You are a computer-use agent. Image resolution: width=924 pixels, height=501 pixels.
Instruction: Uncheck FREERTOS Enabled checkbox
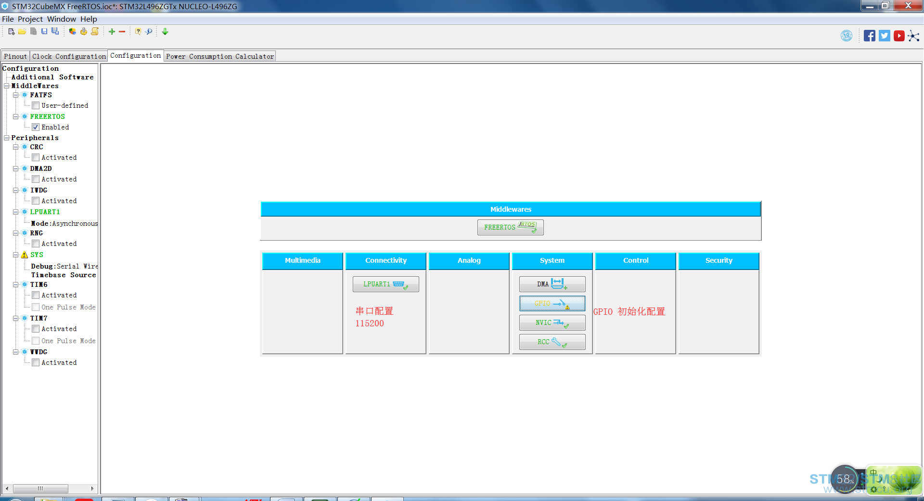(36, 127)
